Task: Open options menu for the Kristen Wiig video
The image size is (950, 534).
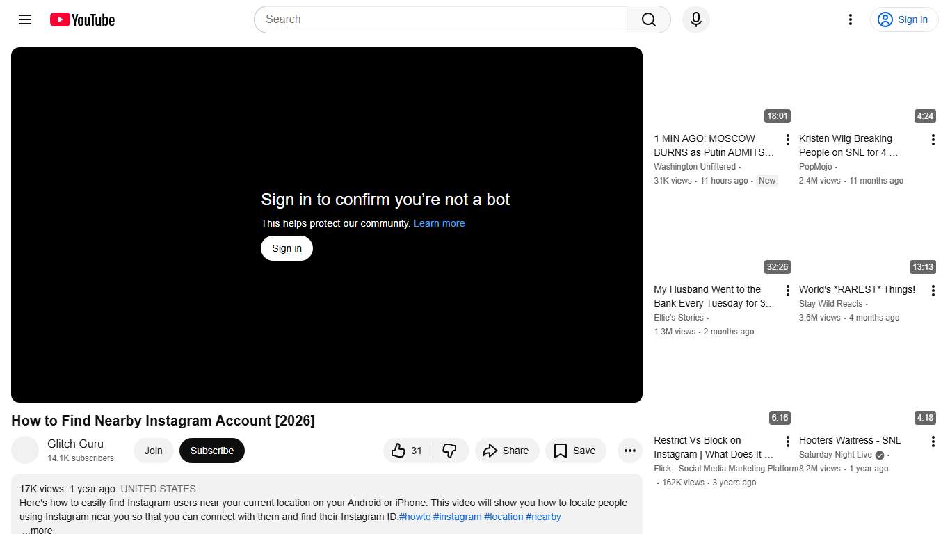Action: pyautogui.click(x=933, y=139)
